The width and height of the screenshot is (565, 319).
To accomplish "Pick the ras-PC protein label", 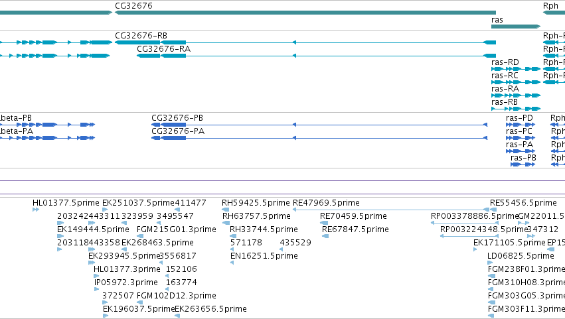I will (x=519, y=131).
